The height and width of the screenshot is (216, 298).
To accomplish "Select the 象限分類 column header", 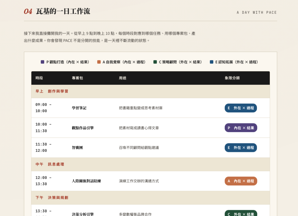I will [232, 78].
